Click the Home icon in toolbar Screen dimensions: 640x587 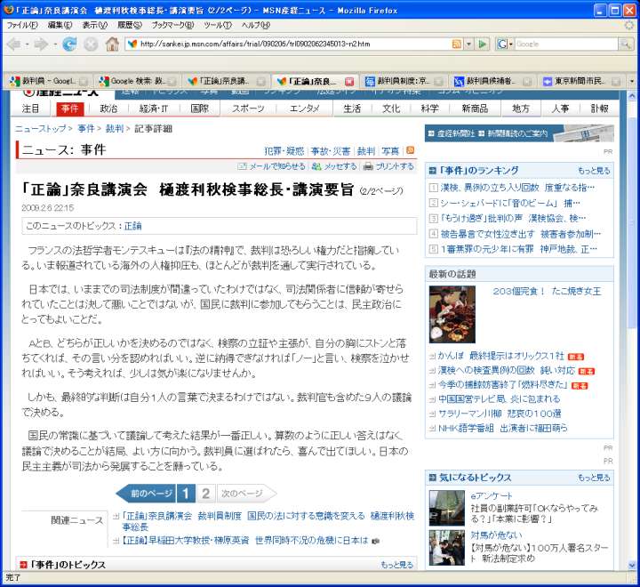click(x=112, y=44)
